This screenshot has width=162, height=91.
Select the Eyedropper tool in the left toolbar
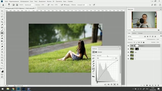(x=2, y=25)
